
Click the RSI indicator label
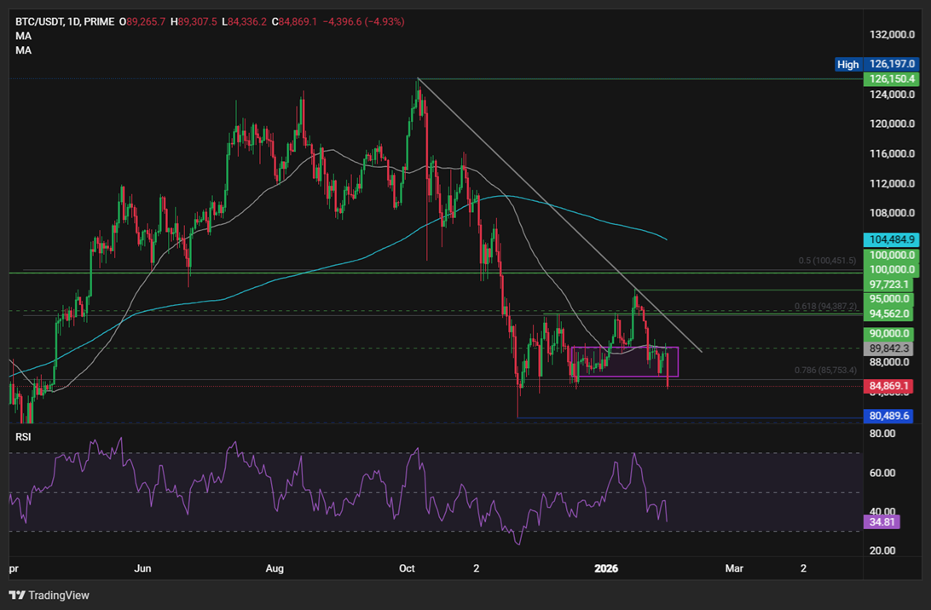[22, 436]
